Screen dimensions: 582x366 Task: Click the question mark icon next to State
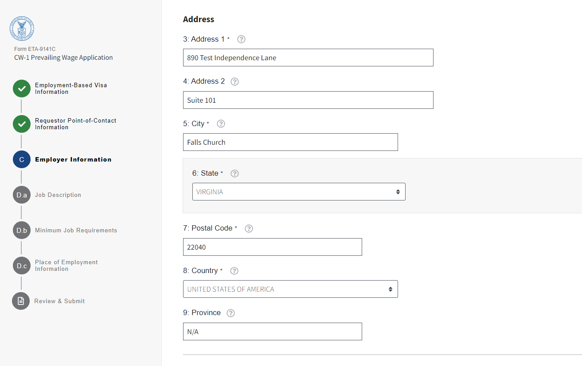tap(235, 173)
